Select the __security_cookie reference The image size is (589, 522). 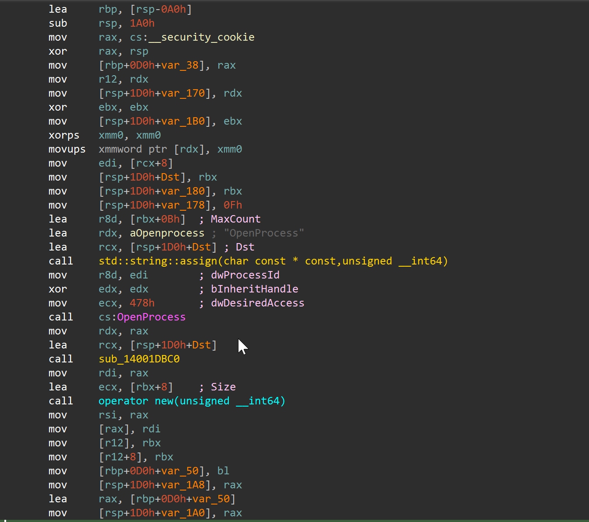202,37
